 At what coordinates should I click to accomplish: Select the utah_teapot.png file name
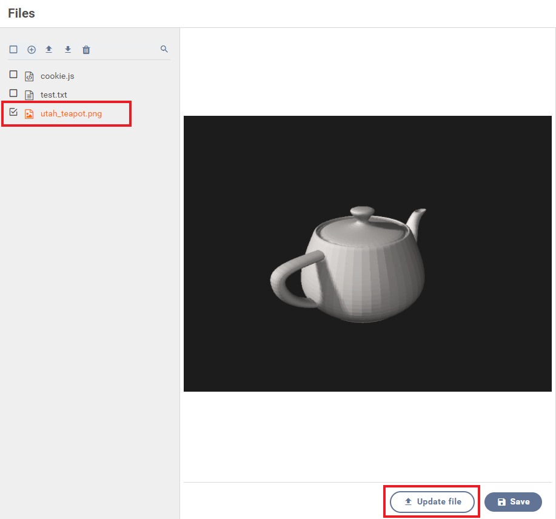click(x=71, y=114)
